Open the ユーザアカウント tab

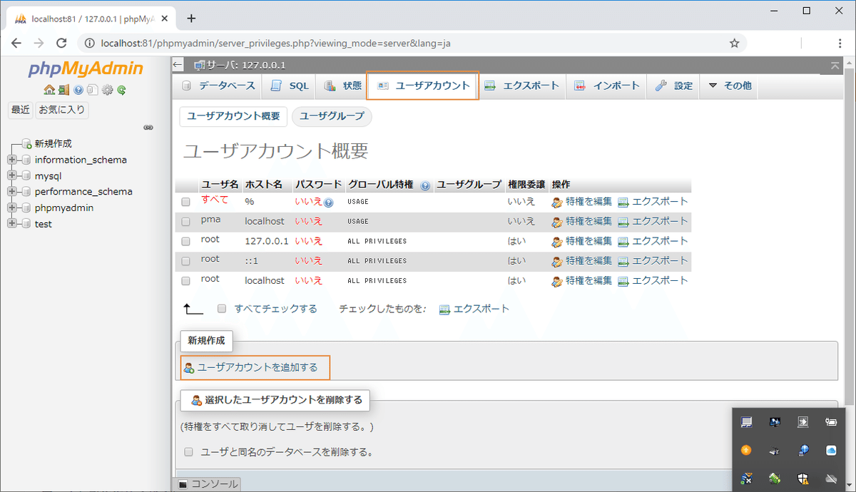(x=424, y=86)
